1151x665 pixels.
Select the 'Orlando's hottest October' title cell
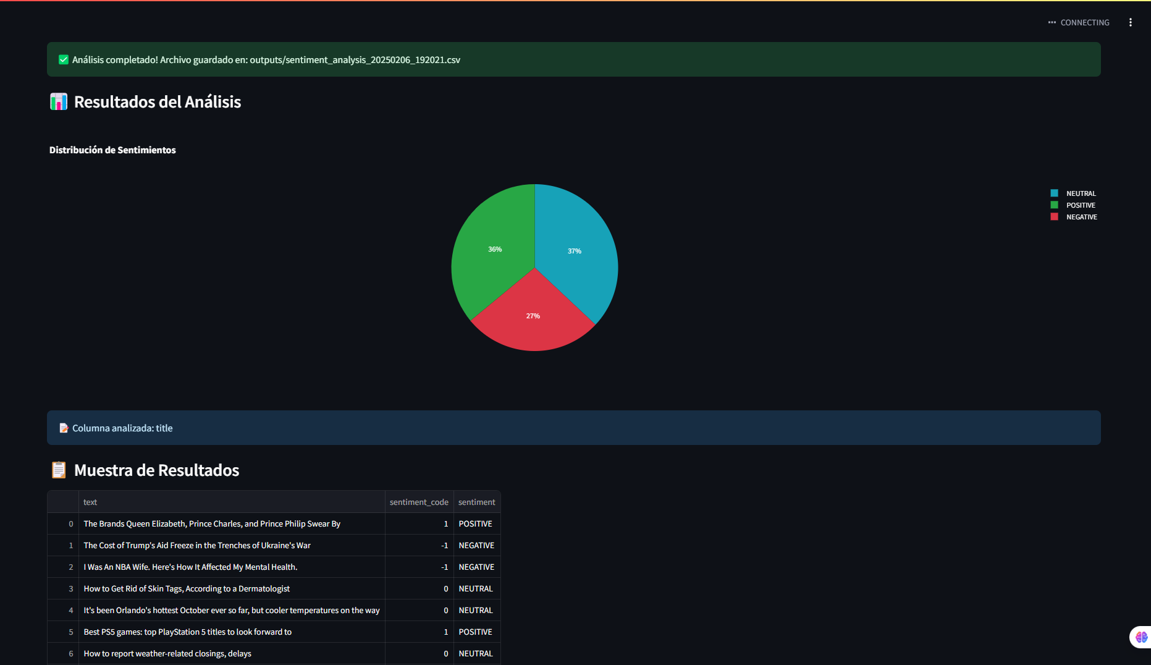[232, 610]
